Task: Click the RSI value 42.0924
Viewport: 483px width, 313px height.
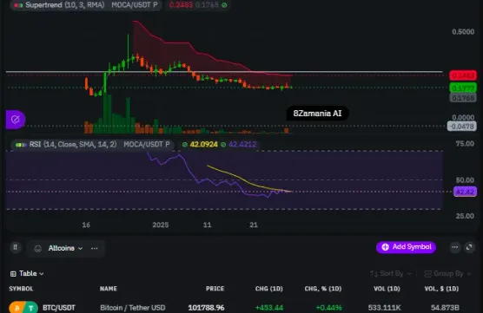Action: (203, 144)
